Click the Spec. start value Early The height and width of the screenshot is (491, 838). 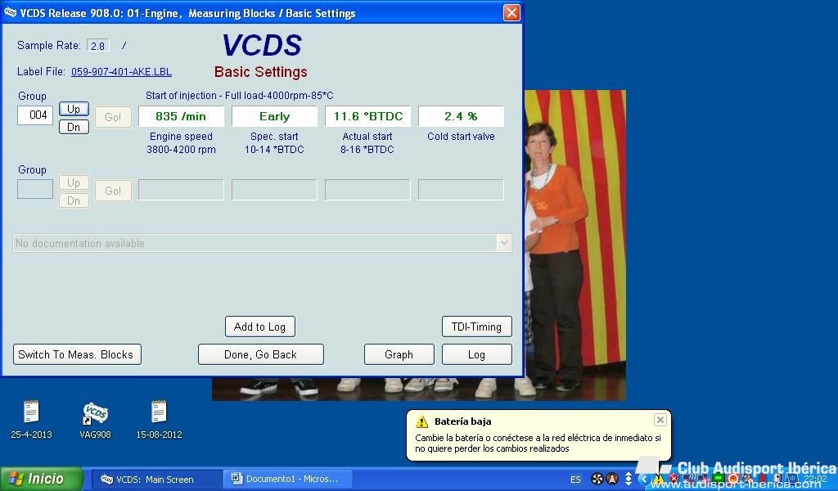click(274, 116)
